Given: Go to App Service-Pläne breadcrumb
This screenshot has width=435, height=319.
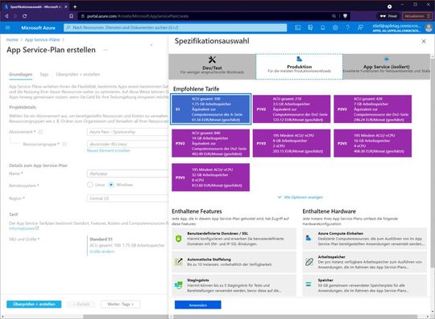Looking at the screenshot, I should coord(43,40).
